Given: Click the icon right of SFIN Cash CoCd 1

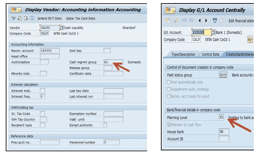Looking at the screenshot, I should click(250, 40).
